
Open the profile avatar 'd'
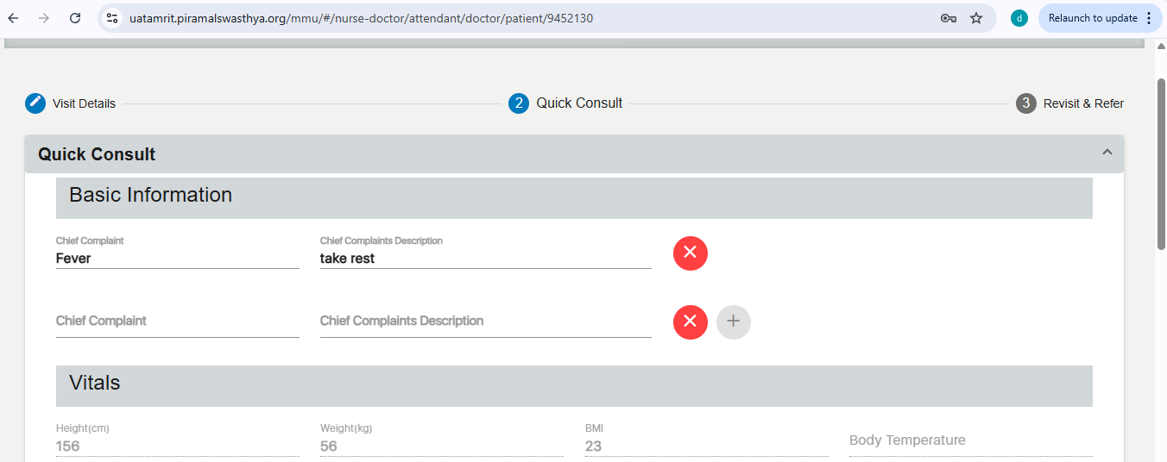(1019, 18)
